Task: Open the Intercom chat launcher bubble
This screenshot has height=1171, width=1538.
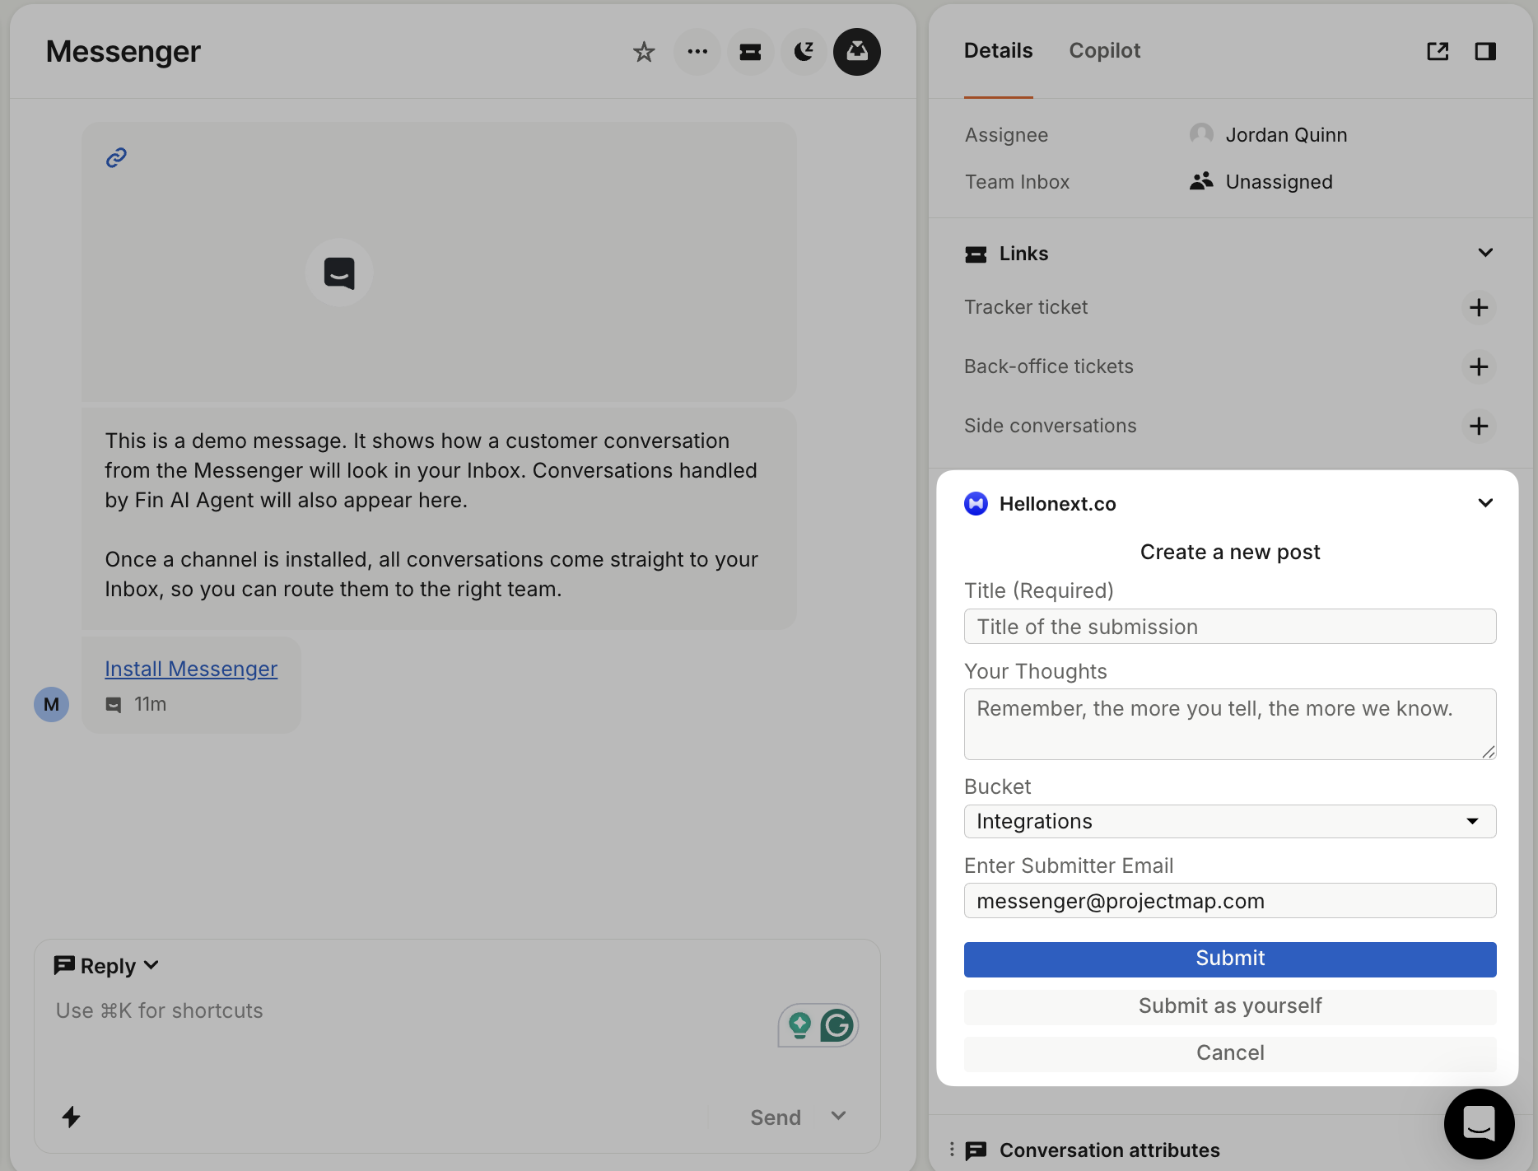Action: pos(1479,1123)
